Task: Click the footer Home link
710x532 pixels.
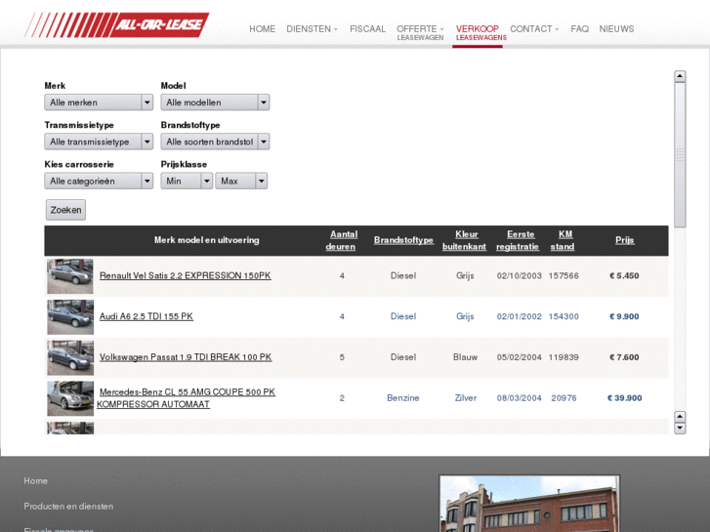Action: pos(36,481)
